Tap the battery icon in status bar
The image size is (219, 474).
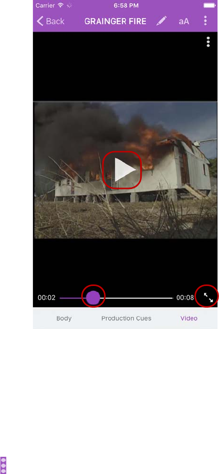(x=209, y=5)
